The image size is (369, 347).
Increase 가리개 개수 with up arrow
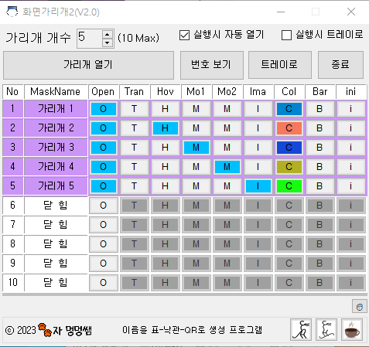(x=108, y=34)
